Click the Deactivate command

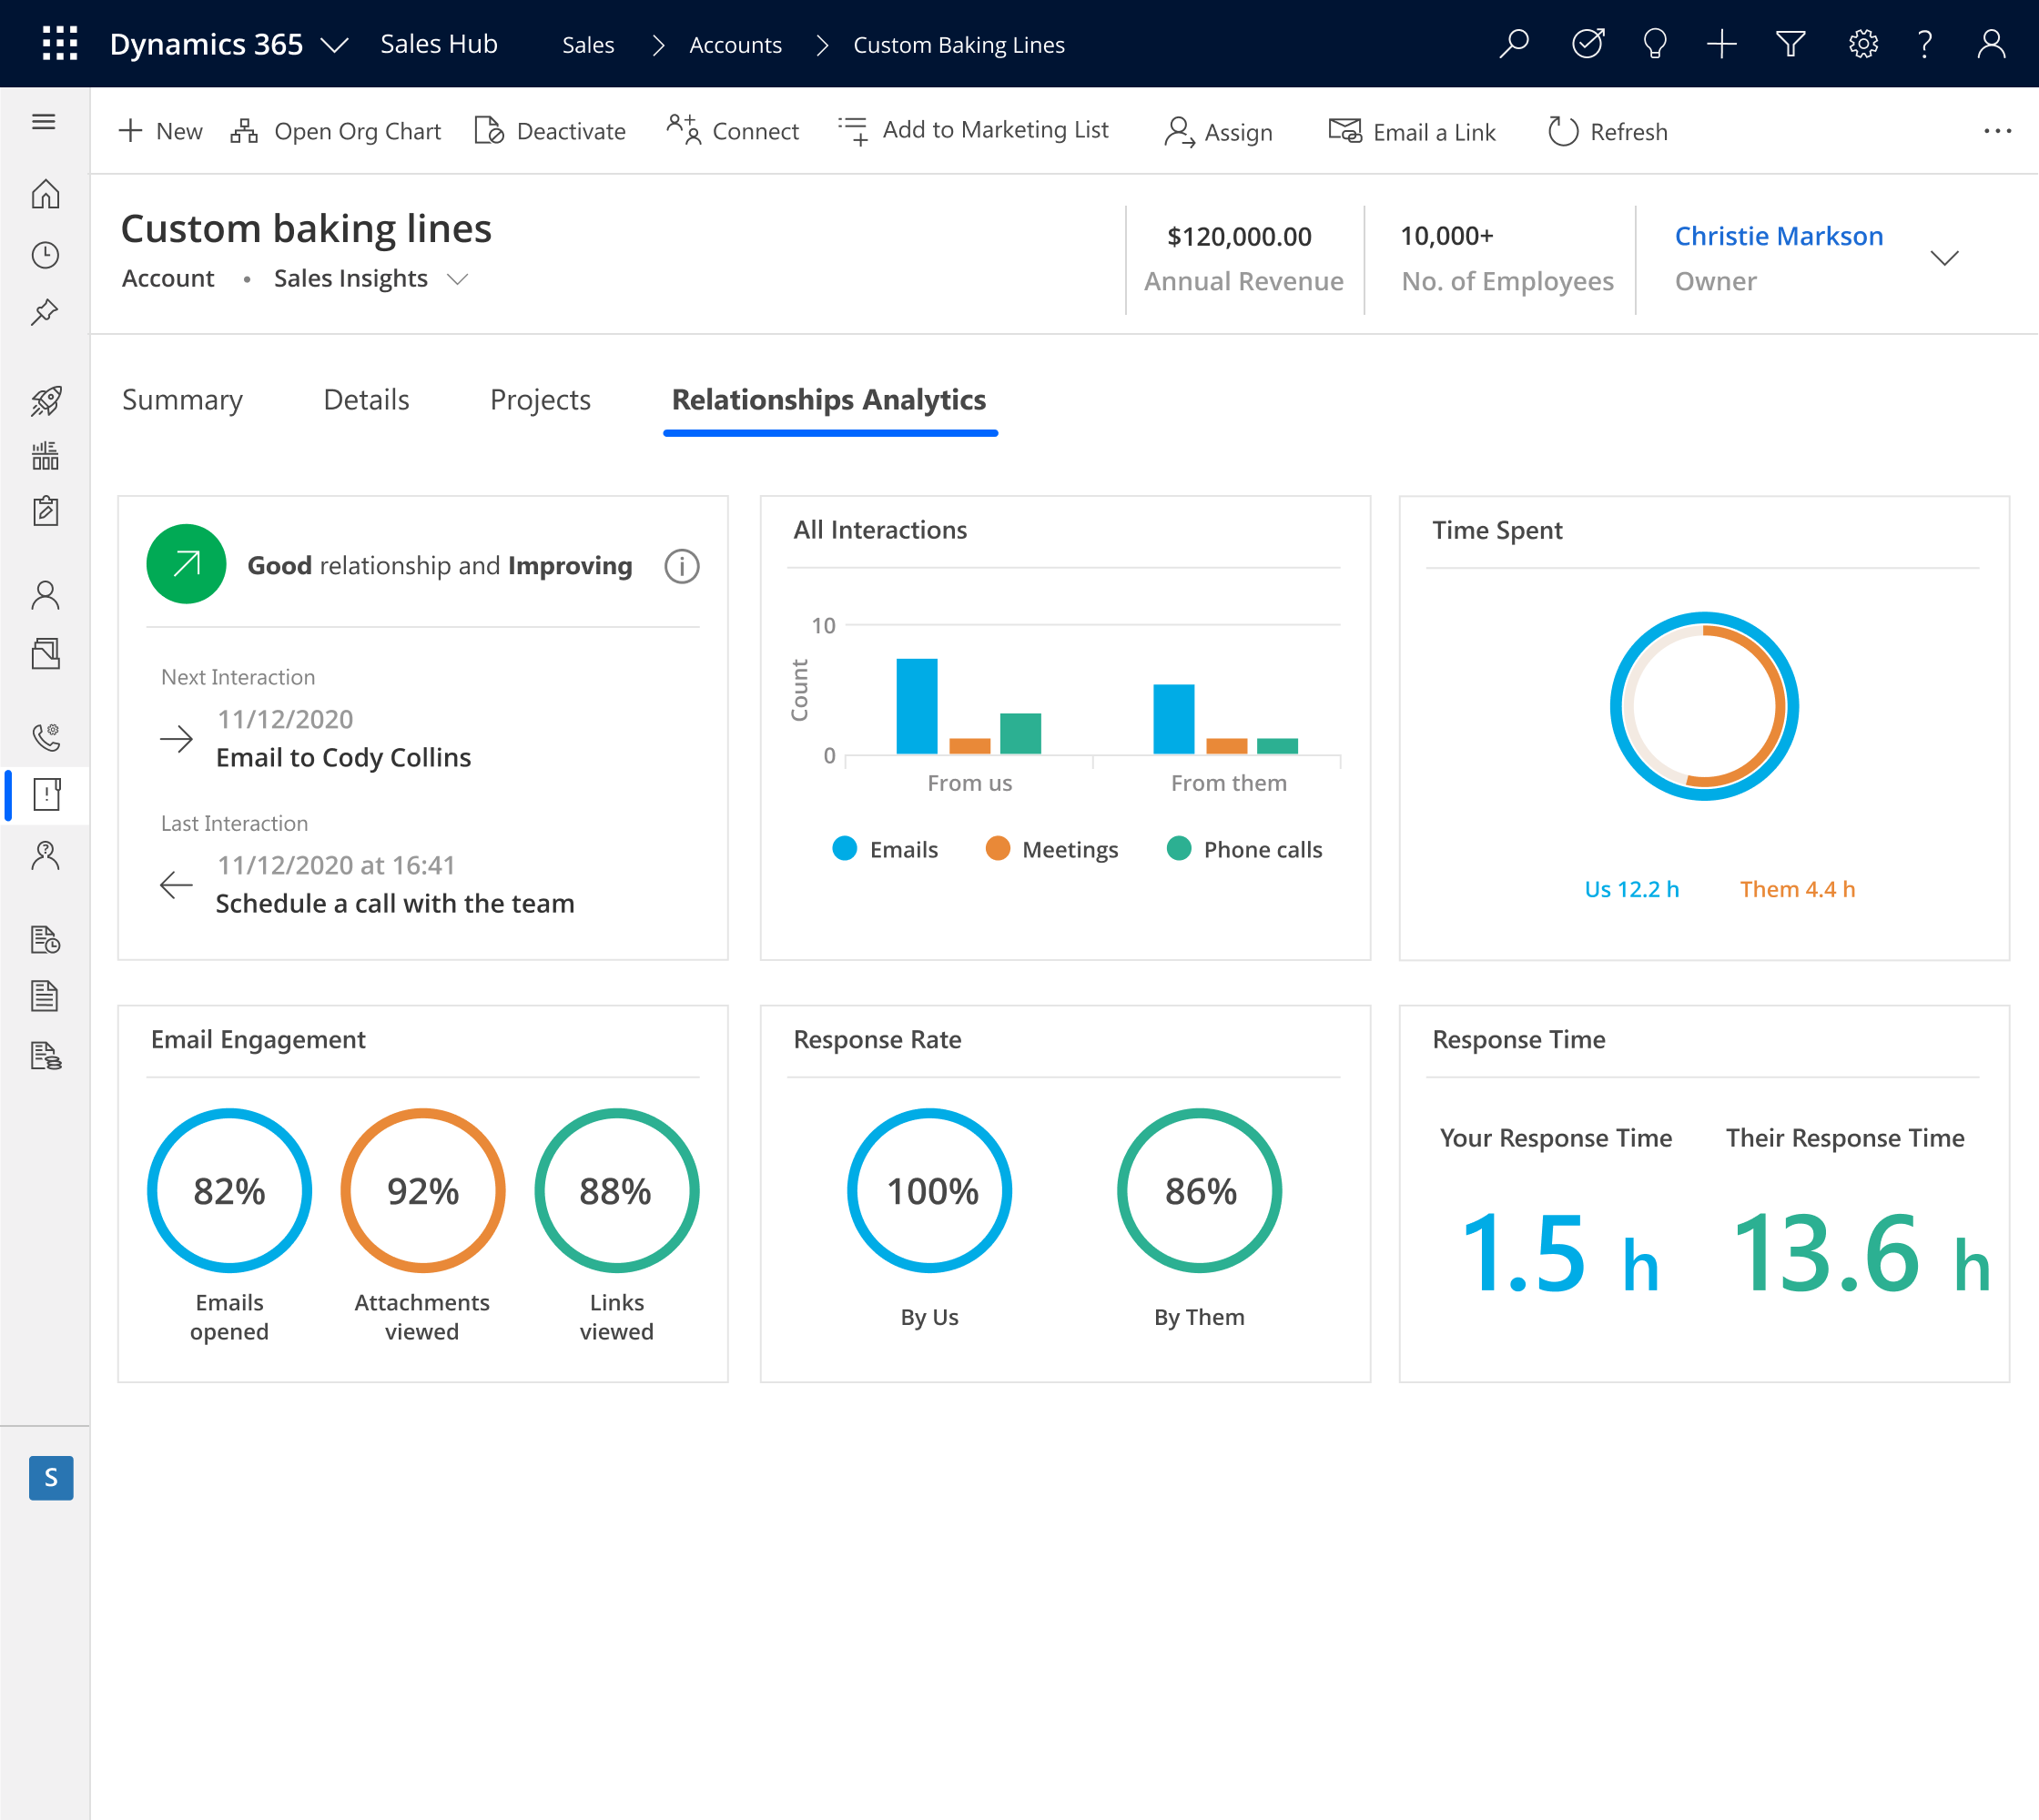pos(549,131)
